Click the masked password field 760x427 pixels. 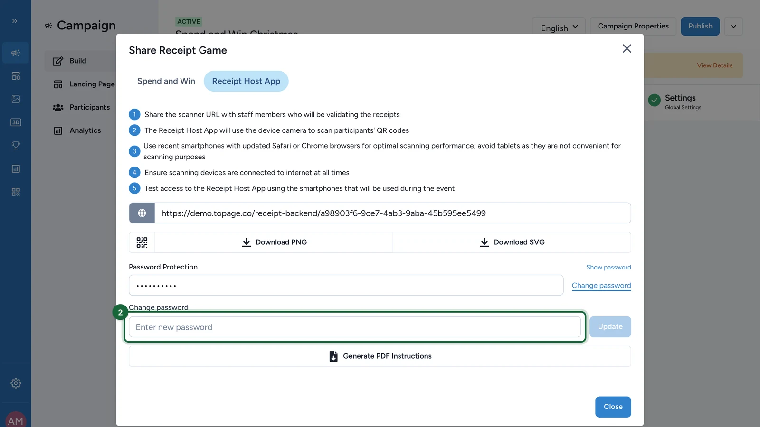(x=346, y=286)
